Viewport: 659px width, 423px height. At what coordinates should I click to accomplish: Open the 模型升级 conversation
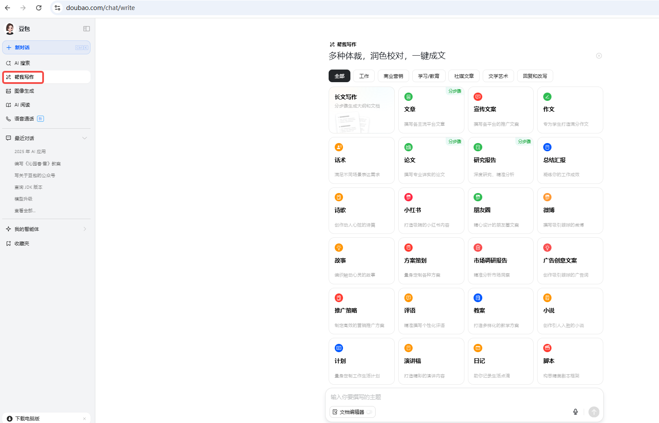coord(24,199)
